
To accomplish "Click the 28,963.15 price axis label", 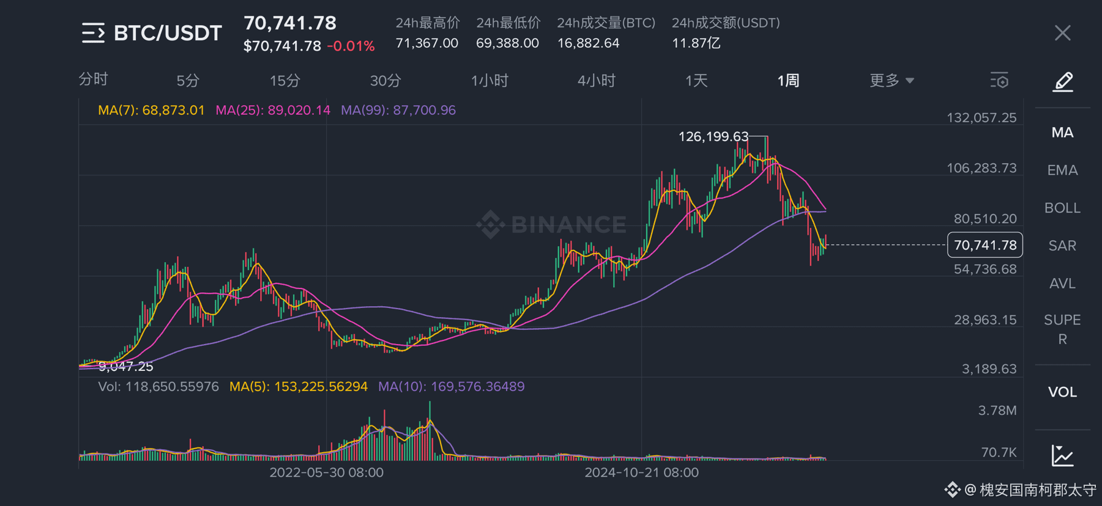I will click(x=985, y=320).
